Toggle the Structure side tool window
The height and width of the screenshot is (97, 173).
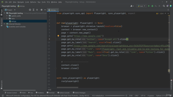[2, 22]
